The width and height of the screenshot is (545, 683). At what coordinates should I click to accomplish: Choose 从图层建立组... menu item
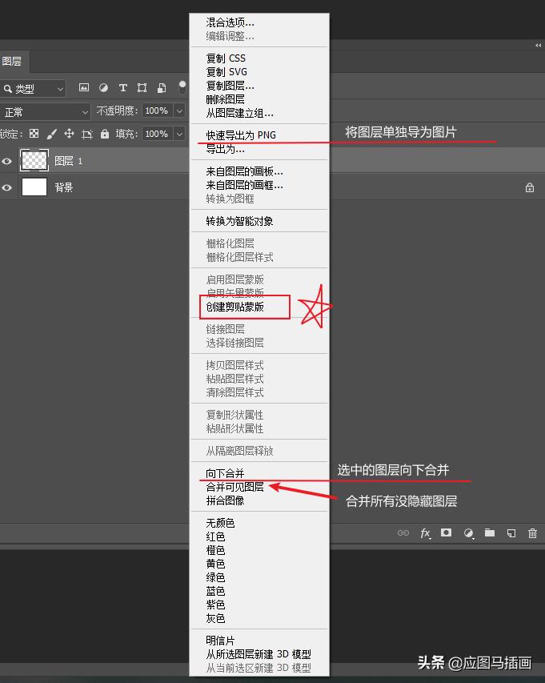pyautogui.click(x=240, y=113)
